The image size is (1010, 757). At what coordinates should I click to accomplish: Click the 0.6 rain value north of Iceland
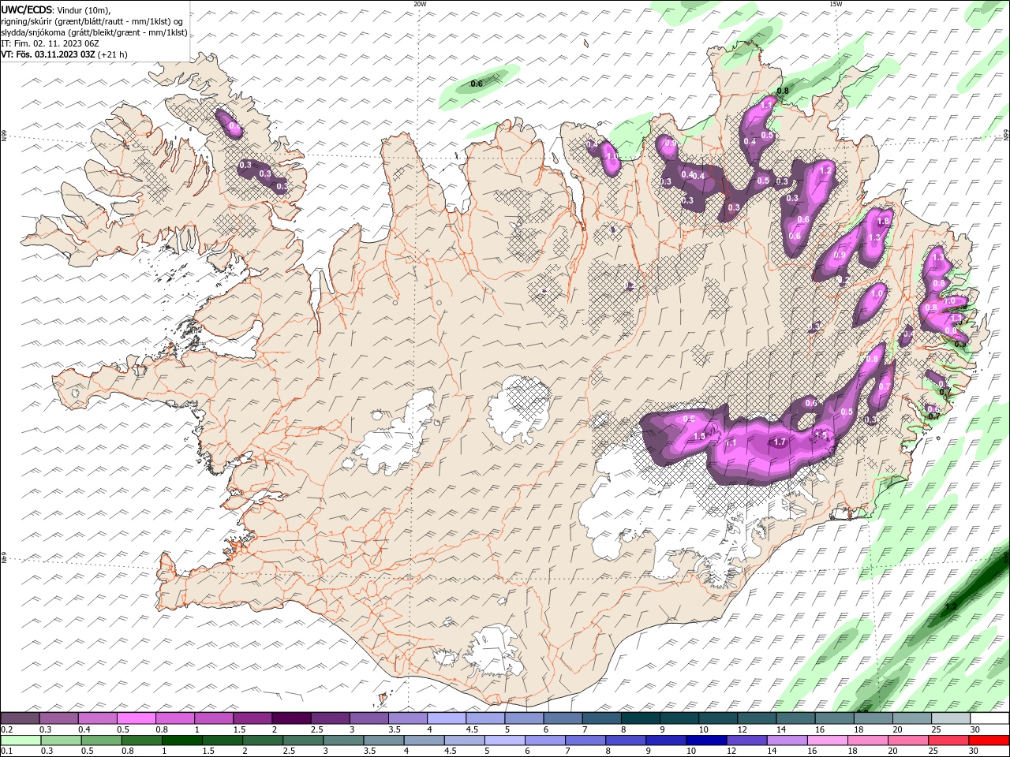point(477,84)
